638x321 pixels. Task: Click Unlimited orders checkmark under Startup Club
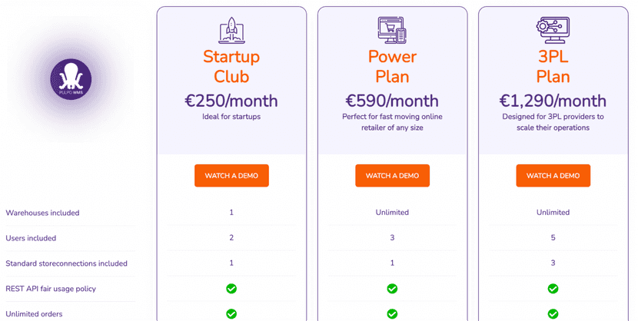coord(231,314)
